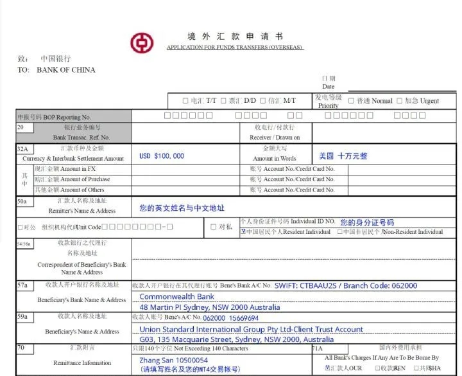The width and height of the screenshot is (462, 376).
Task: Click '48 Martin Pl Sydney, NSW 2000 Australia'
Action: point(209,307)
